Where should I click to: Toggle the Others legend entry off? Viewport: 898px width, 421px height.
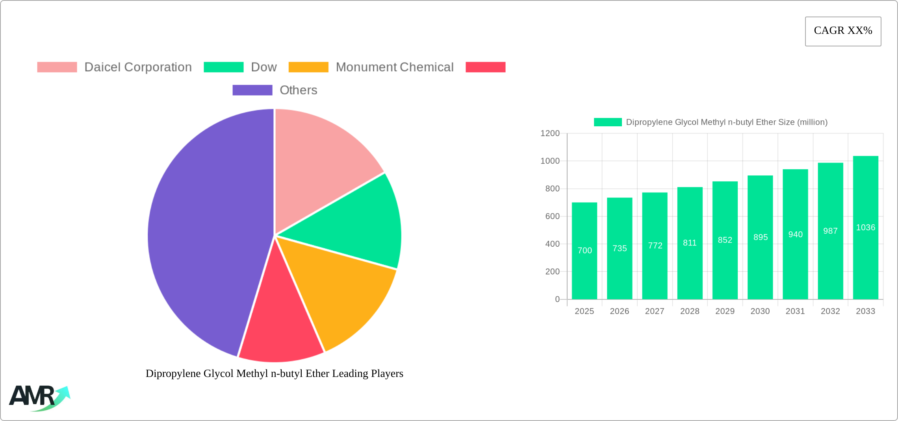click(298, 90)
